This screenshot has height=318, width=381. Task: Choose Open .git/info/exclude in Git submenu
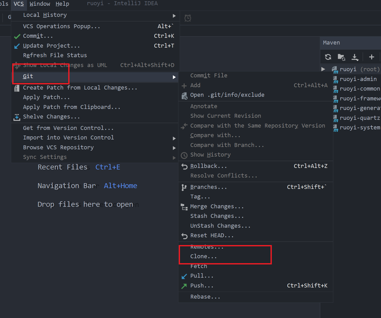click(x=256, y=95)
